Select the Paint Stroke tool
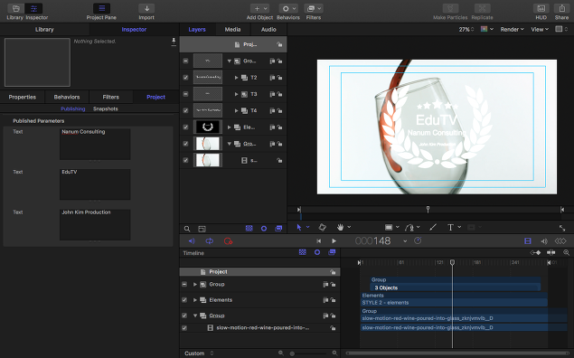The image size is (574, 358). (433, 227)
